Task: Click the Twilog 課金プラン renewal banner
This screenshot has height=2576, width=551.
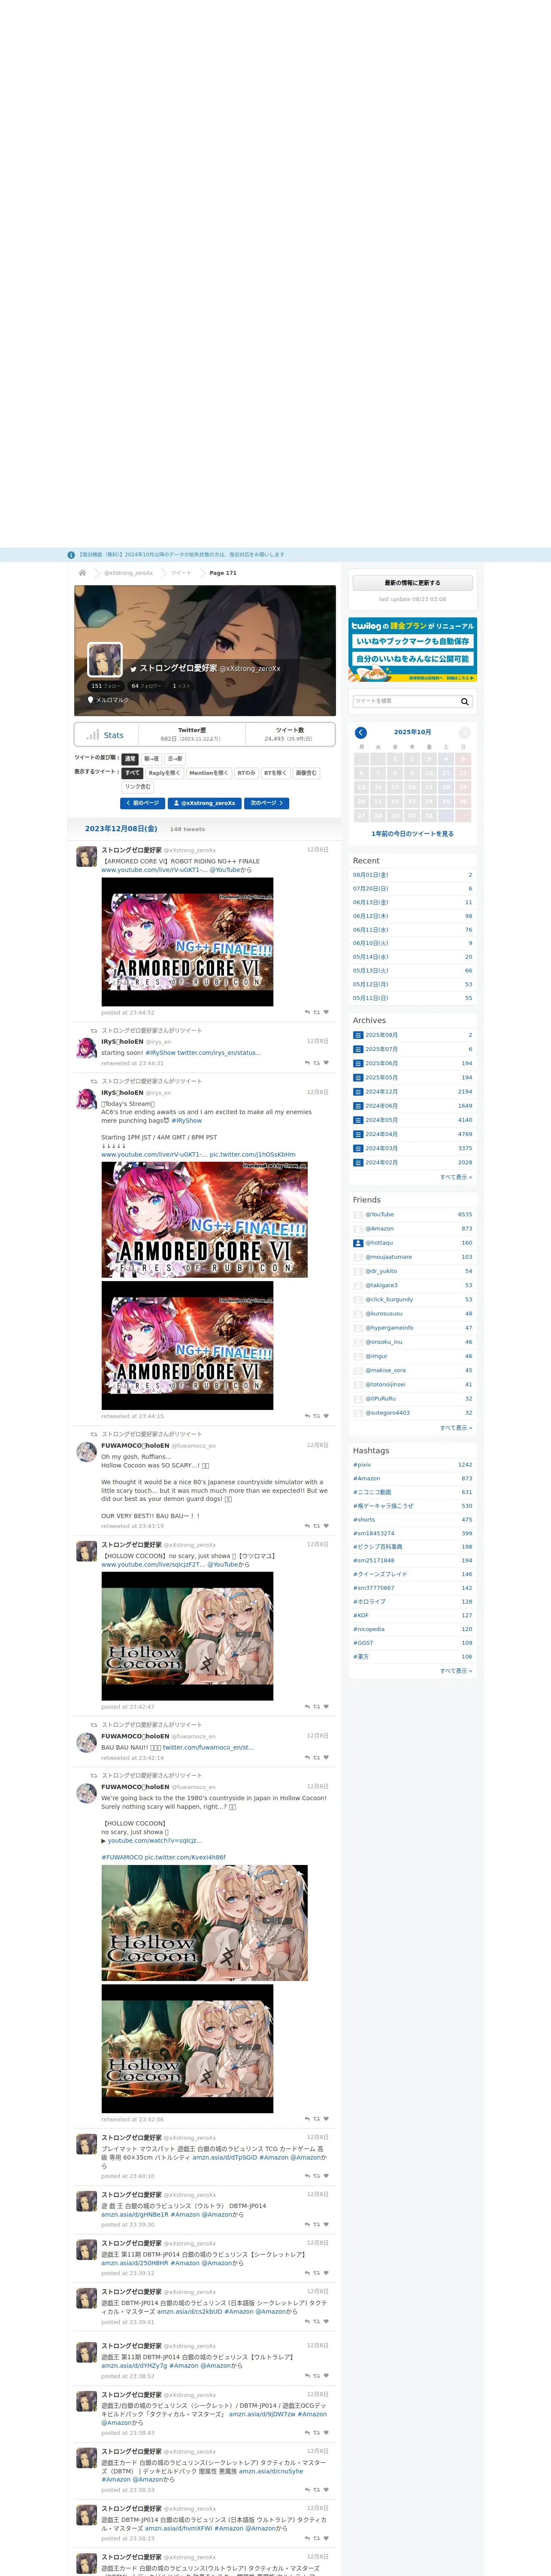Action: click(412, 650)
